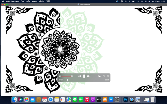This screenshot has width=167, height=104.
Task: Open the Creative Cloud menu bar icon
Action: click(x=117, y=1)
